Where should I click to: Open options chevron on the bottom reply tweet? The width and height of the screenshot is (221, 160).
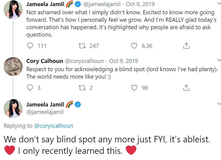[x=219, y=104]
